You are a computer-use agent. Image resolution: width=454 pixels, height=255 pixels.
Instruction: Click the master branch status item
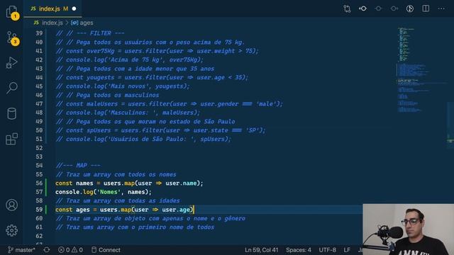(x=21, y=250)
